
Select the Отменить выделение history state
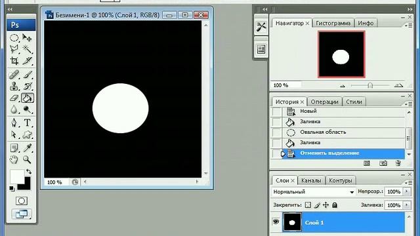[x=344, y=153]
